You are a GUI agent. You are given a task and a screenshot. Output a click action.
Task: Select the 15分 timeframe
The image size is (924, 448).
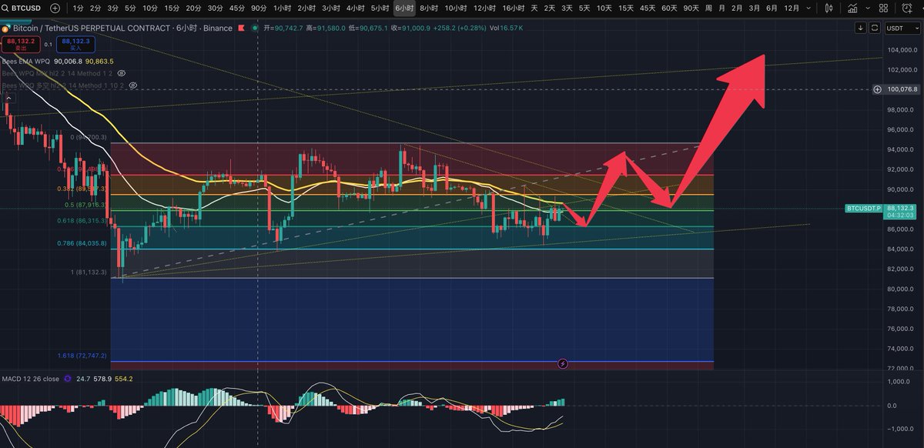coord(172,8)
